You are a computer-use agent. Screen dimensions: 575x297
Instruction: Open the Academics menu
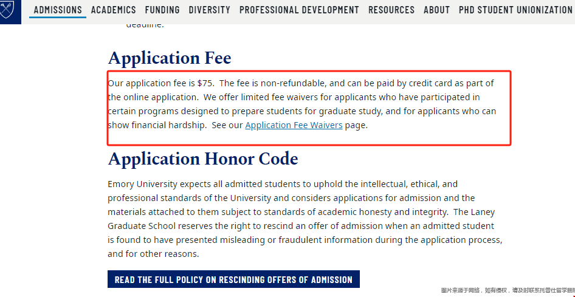(113, 10)
